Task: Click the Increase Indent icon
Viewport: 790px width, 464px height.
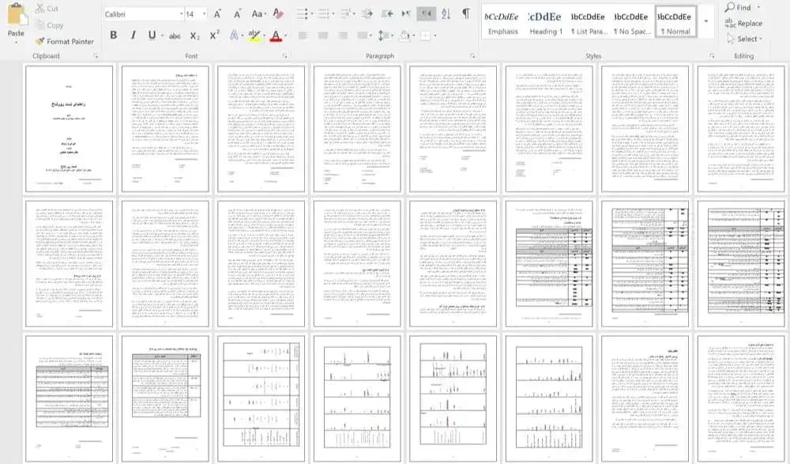Action: pos(387,14)
